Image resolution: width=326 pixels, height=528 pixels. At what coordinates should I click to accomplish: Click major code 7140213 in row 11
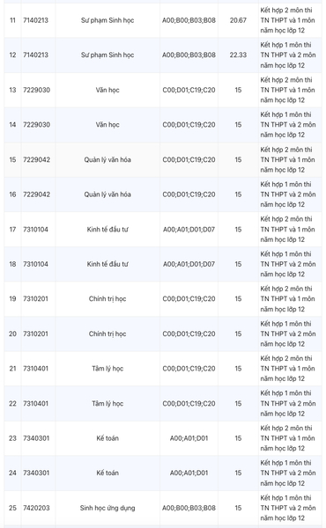click(x=36, y=20)
